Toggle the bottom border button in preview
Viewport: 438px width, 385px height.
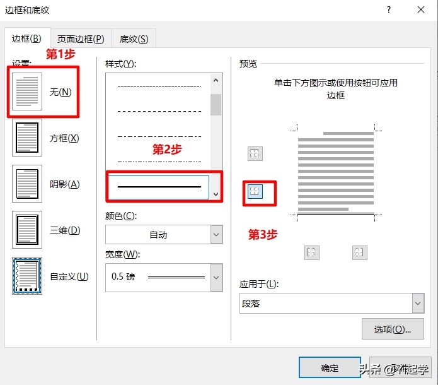click(255, 191)
